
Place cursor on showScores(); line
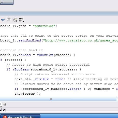(28, 94)
